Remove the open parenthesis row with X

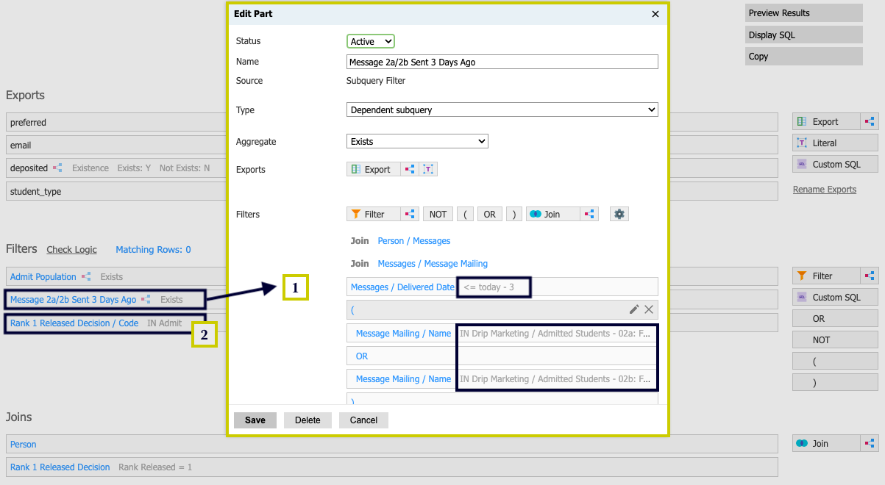[649, 309]
